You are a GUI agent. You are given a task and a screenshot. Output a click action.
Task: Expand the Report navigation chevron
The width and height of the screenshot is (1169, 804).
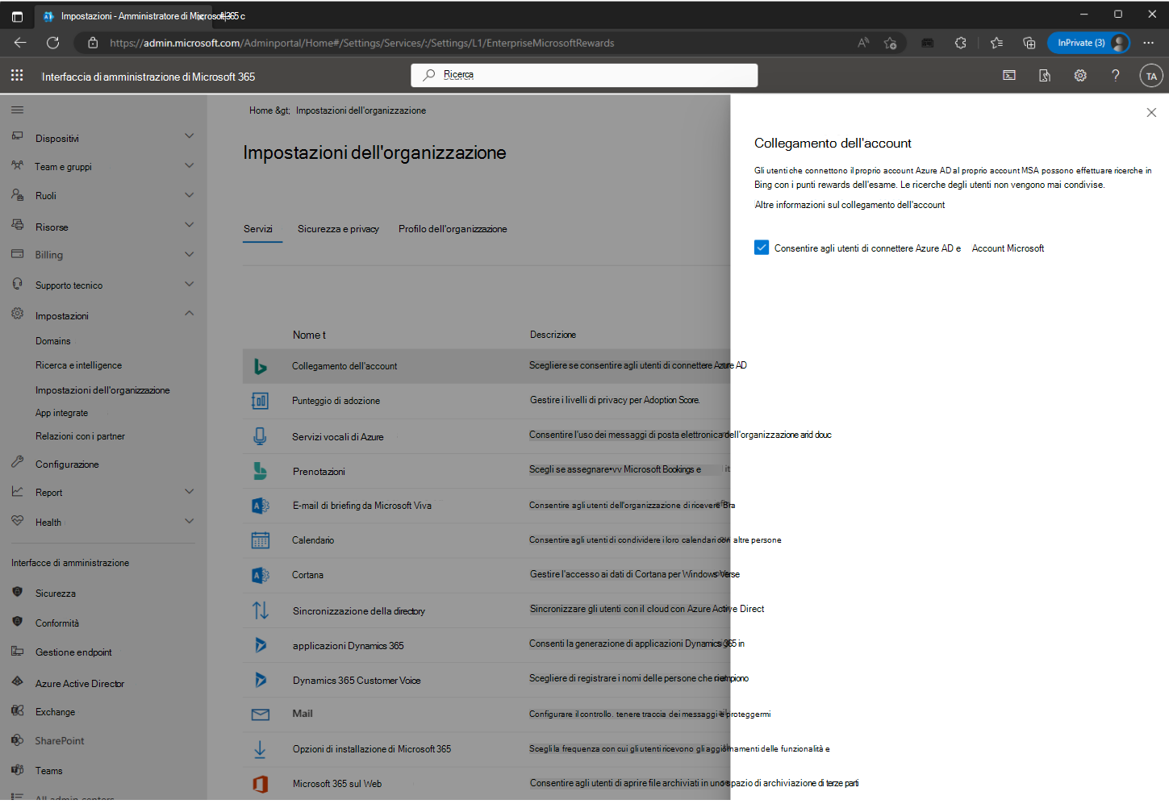[189, 492]
